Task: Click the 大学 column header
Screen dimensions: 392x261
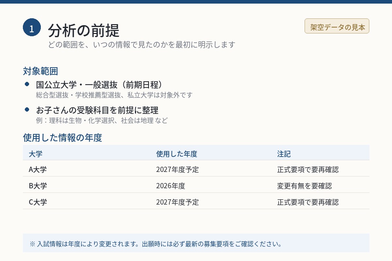Action: tap(36, 154)
